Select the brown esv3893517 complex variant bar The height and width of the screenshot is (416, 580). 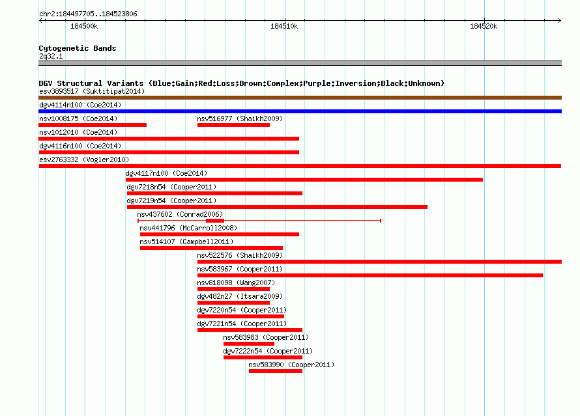tap(300, 98)
